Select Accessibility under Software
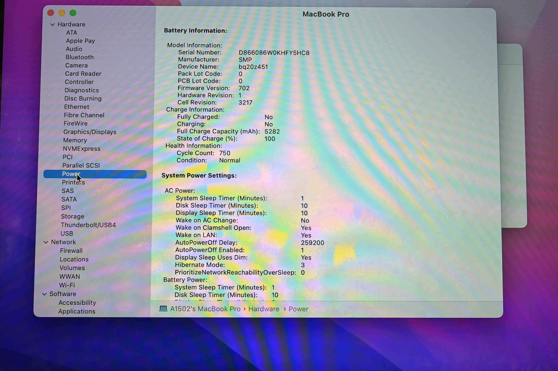The image size is (558, 371). (77, 303)
